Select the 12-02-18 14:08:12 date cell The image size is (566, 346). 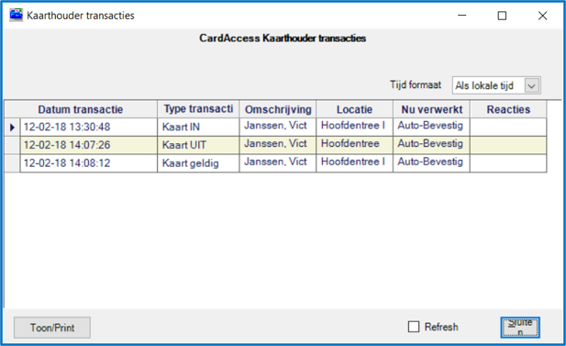89,163
